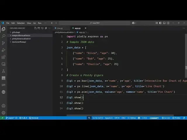The height and width of the screenshot is (140, 187).
Task: Synchronize changes next to master branch
Action: click(16, 118)
